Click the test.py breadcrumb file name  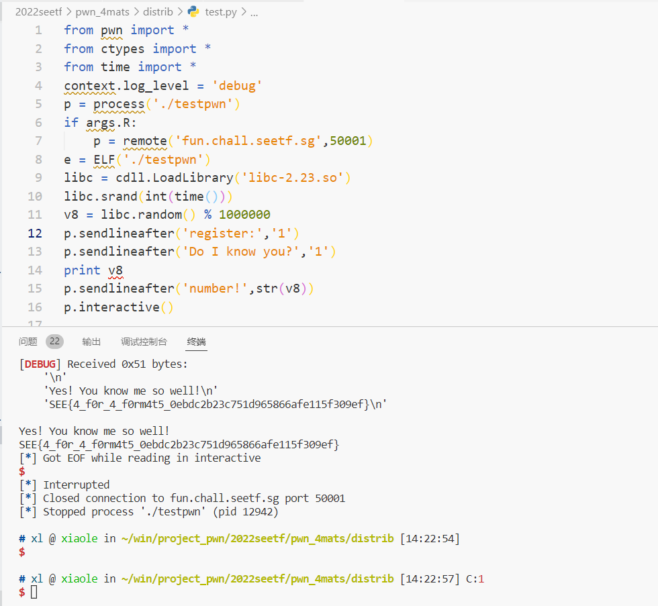pyautogui.click(x=221, y=11)
